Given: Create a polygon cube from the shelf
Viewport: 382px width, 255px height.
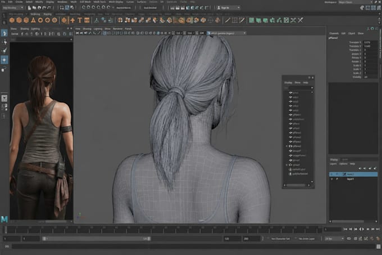Looking at the screenshot, I should coord(19,20).
